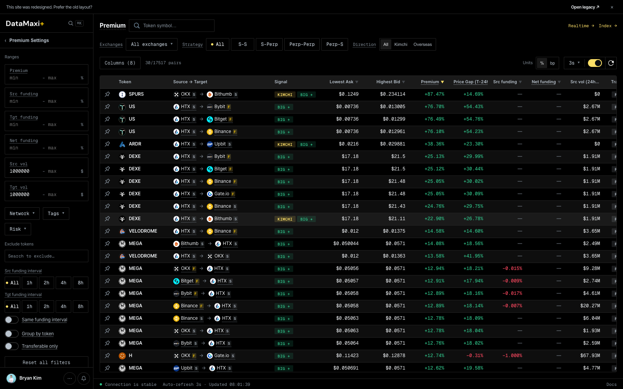
Task: Click the OKX icon in the SPURS row
Action: pos(176,94)
